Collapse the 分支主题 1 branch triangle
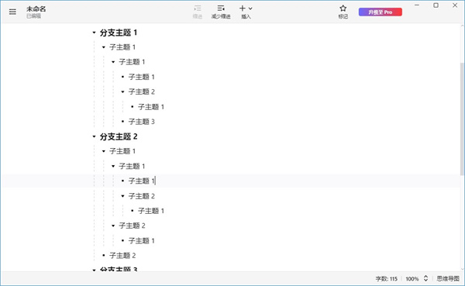Image resolution: width=465 pixels, height=286 pixels. coord(94,33)
